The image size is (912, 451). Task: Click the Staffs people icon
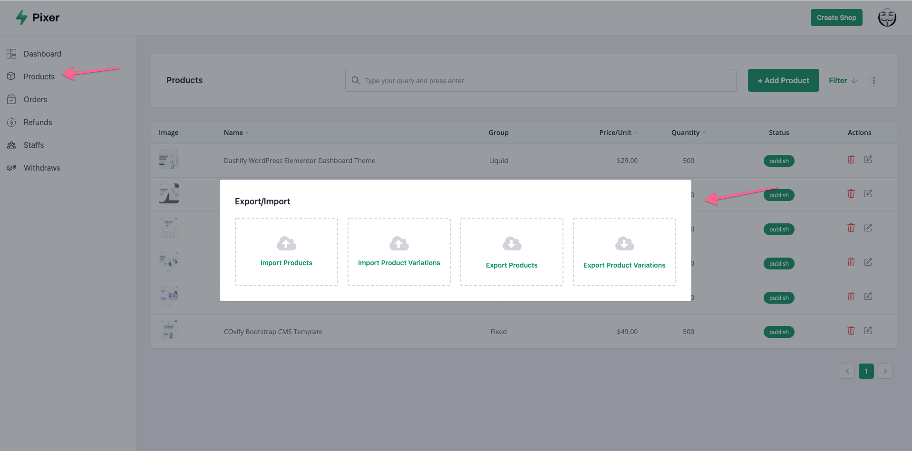click(11, 145)
